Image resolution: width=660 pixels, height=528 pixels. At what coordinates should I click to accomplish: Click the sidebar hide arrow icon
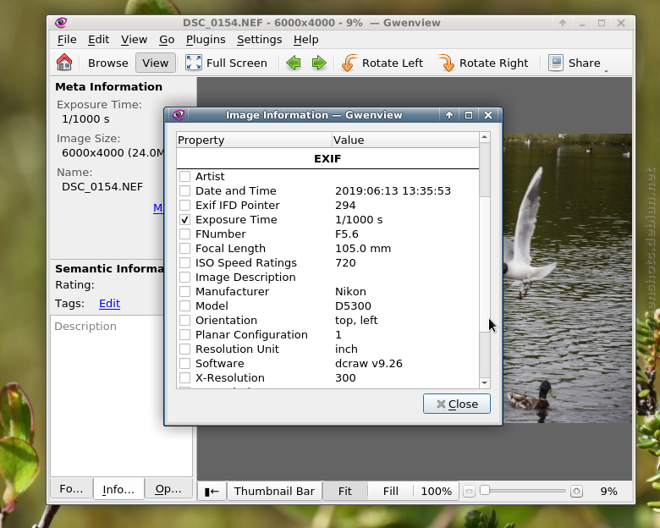212,492
